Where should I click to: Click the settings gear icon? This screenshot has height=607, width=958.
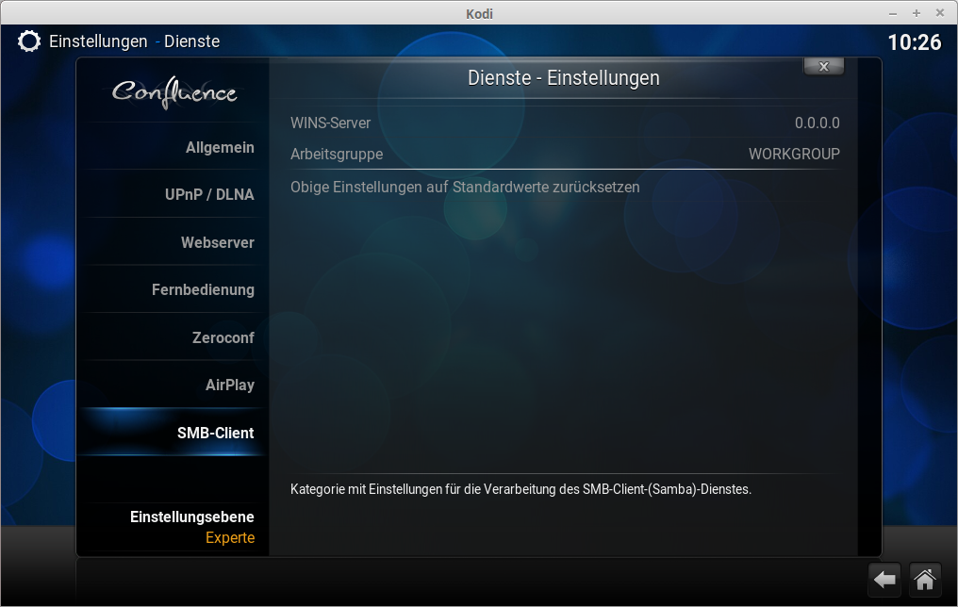(x=29, y=41)
